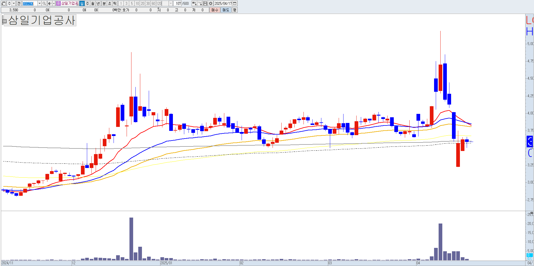This screenshot has width=534, height=266.
Task: Select the 120 interval button
Action: click(159, 3)
